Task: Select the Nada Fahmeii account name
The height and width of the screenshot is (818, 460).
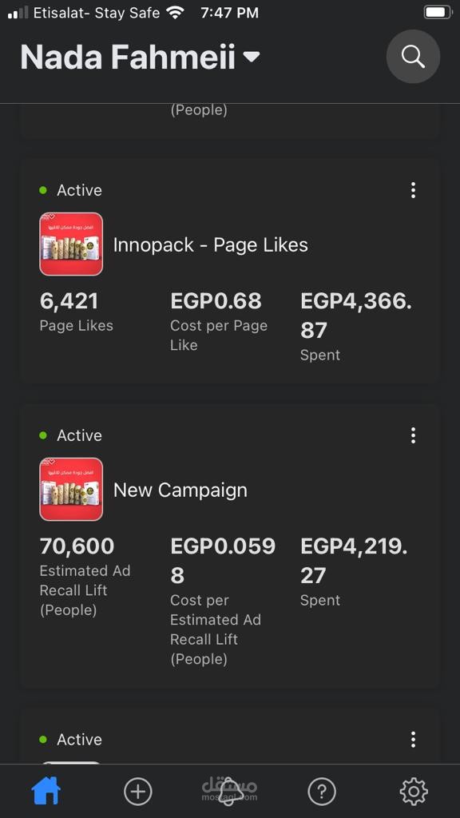Action: (x=128, y=57)
